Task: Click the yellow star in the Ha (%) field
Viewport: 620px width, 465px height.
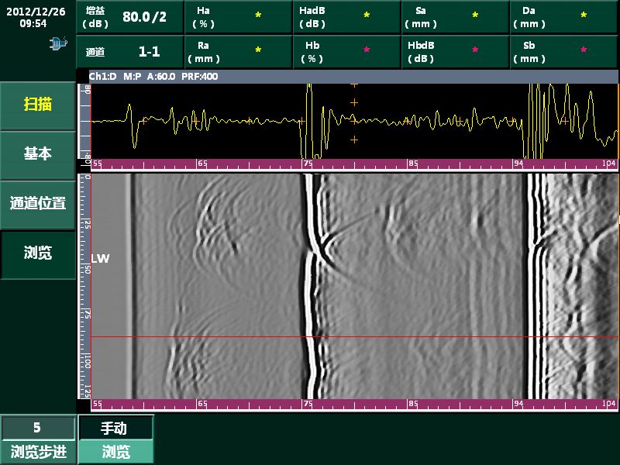Action: [258, 15]
